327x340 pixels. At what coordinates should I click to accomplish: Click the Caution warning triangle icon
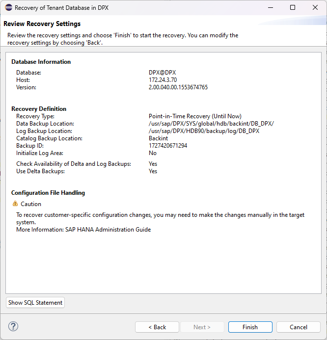(15, 204)
